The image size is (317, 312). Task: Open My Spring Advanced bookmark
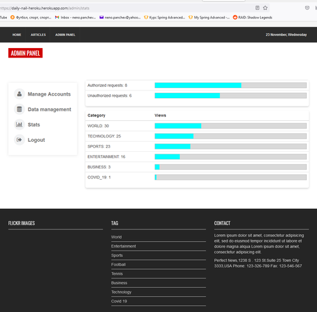pyautogui.click(x=209, y=18)
